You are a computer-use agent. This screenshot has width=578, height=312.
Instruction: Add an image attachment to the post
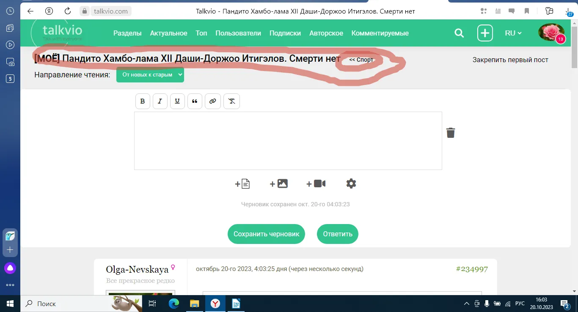coord(279,183)
